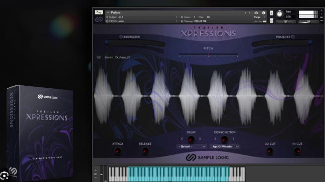Click the Max voices value 32
Screen dimensions: 325x182
[208, 17]
